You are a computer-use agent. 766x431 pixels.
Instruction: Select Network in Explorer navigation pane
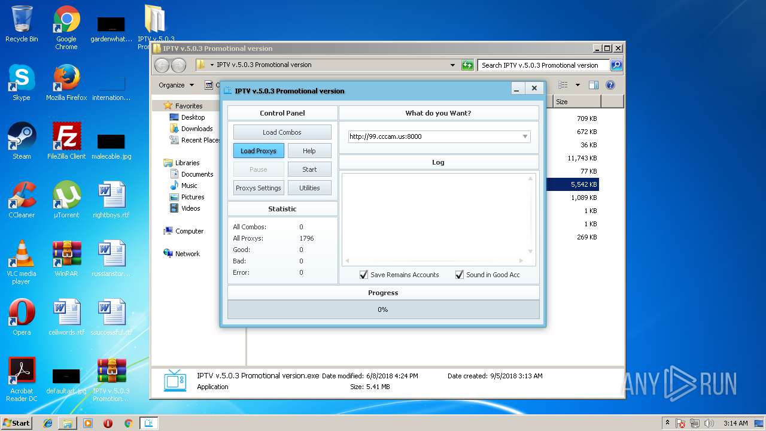[187, 254]
